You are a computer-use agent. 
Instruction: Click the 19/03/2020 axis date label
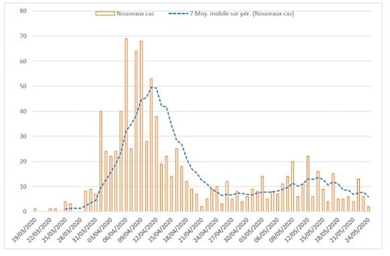24,230
